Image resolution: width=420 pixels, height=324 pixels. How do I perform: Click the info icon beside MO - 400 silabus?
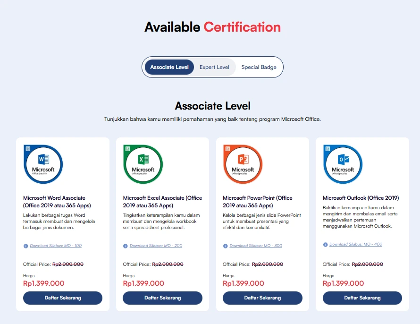click(x=325, y=245)
